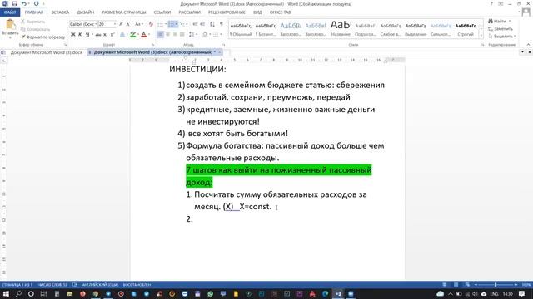Screen dimensions: 533x299
Task: Apply the green text highlight color
Action: point(133,35)
